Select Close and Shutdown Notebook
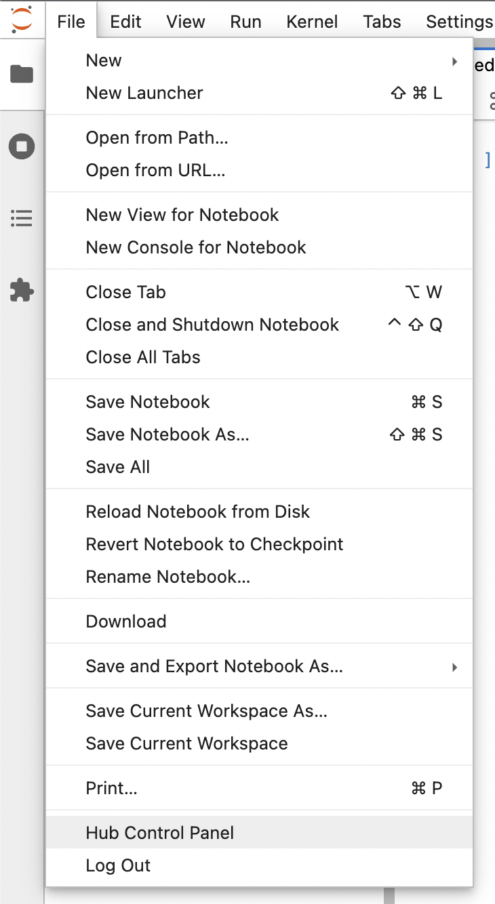The width and height of the screenshot is (495, 904). coord(259,325)
